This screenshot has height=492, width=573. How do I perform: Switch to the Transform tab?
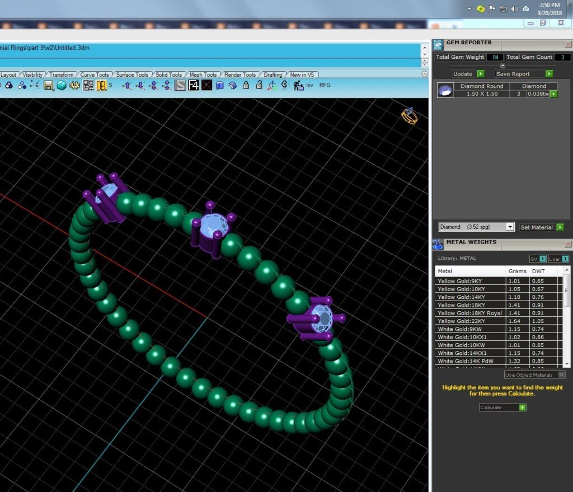tap(62, 74)
